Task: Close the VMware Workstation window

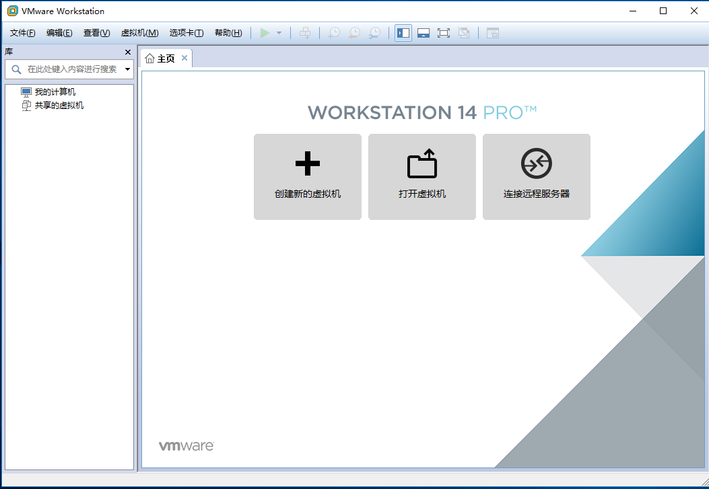Action: [694, 11]
